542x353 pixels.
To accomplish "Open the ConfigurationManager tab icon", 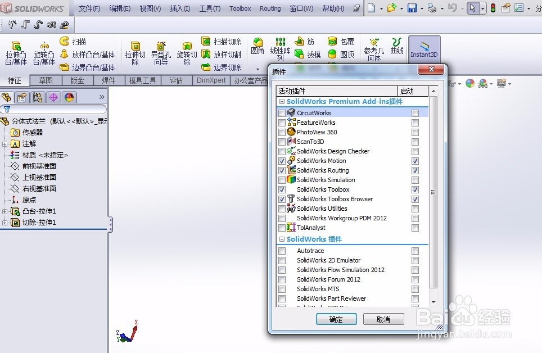I will pyautogui.click(x=38, y=97).
